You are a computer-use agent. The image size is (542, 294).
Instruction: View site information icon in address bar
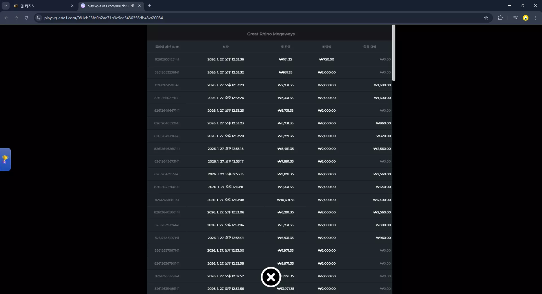pos(39,18)
